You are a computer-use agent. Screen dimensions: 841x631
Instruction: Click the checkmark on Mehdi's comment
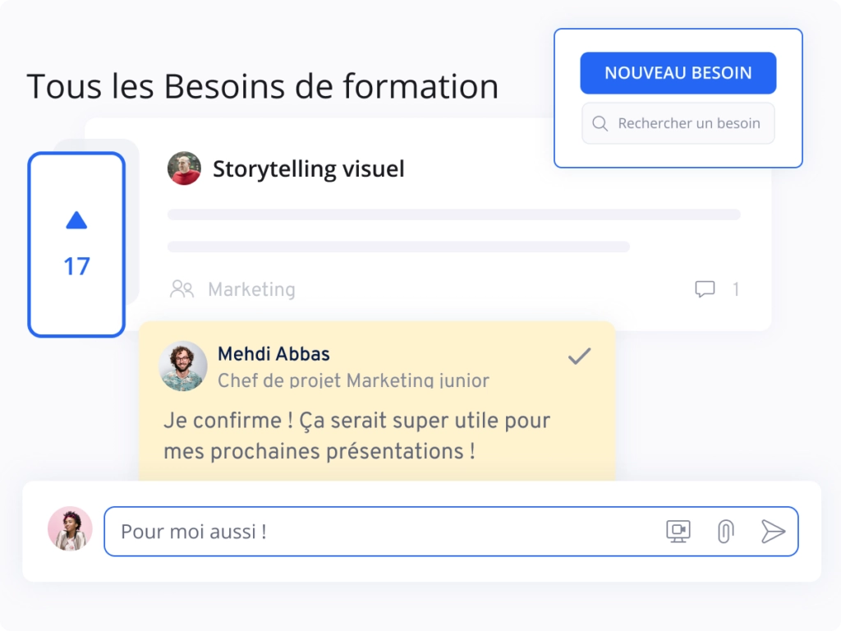[x=580, y=356]
